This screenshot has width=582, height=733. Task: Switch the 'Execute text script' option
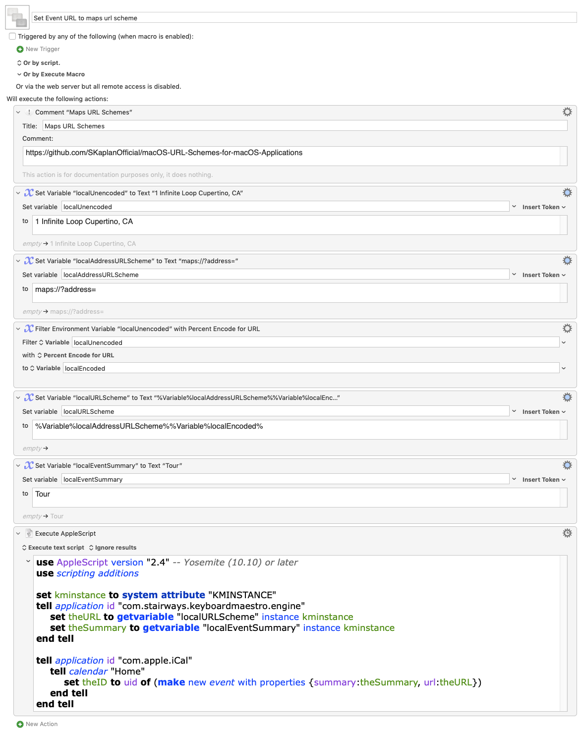53,548
